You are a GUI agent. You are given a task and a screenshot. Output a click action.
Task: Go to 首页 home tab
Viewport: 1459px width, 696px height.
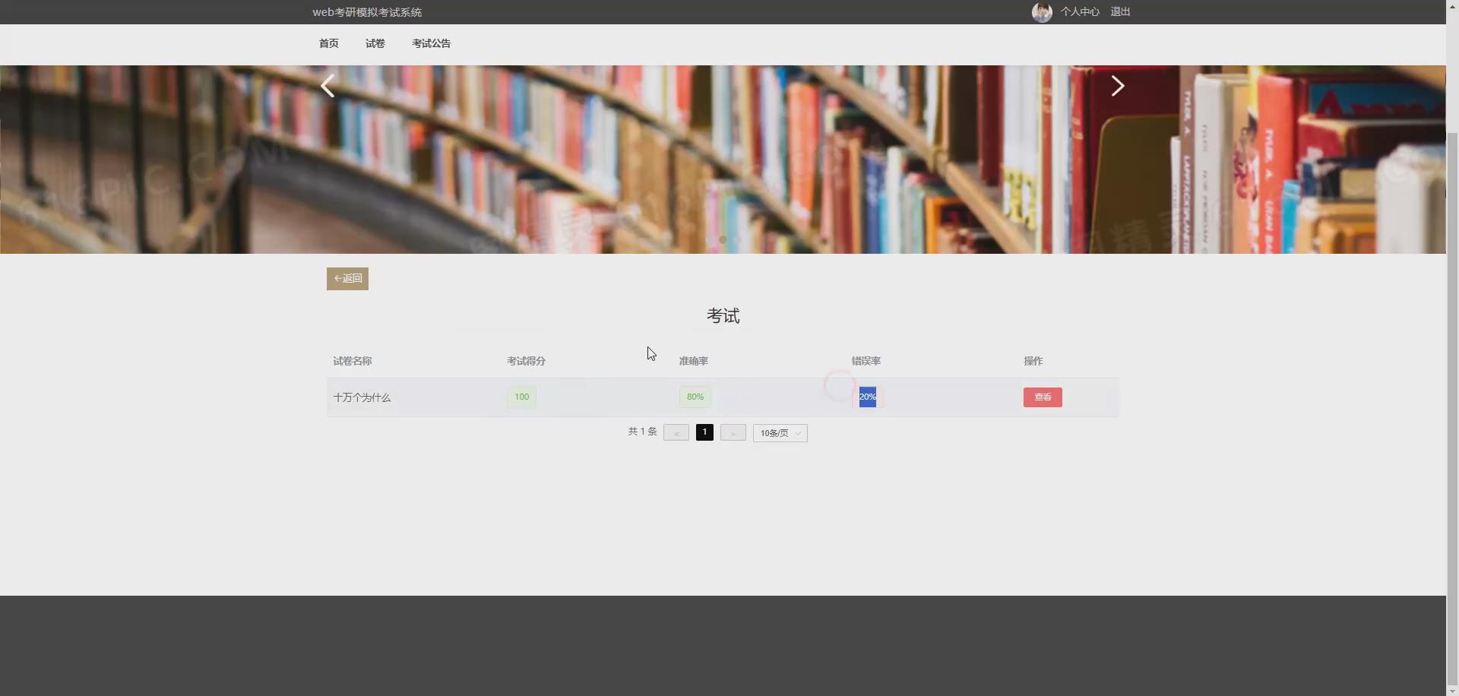pyautogui.click(x=329, y=43)
